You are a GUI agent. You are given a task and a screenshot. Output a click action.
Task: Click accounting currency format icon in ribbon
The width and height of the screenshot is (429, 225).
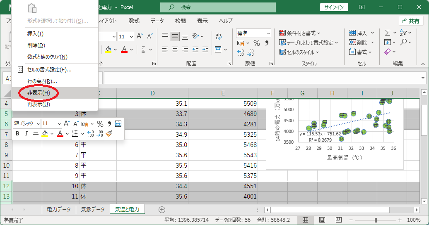click(x=241, y=43)
